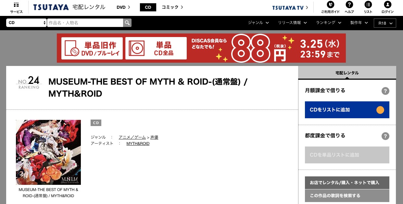Focus the 作品名・人物名 search field
Viewport: 403px width, 204px height.
click(85, 23)
